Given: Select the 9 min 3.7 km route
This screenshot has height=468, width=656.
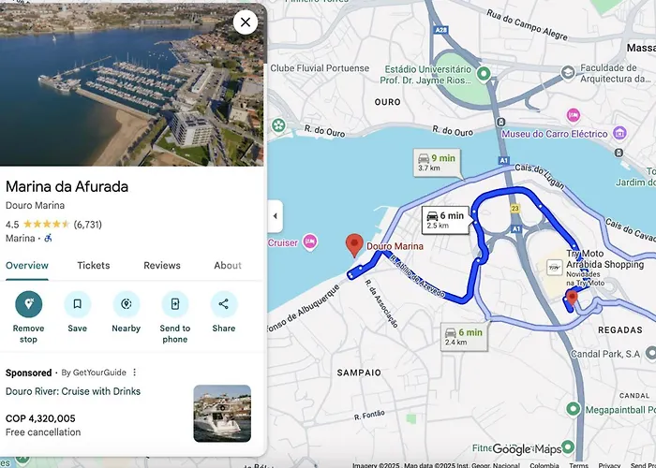Looking at the screenshot, I should pyautogui.click(x=437, y=163).
